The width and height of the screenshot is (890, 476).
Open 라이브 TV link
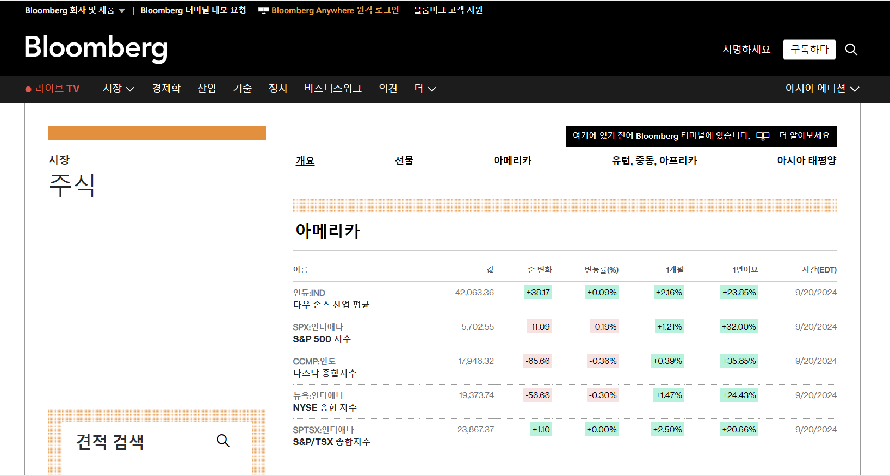pyautogui.click(x=57, y=89)
